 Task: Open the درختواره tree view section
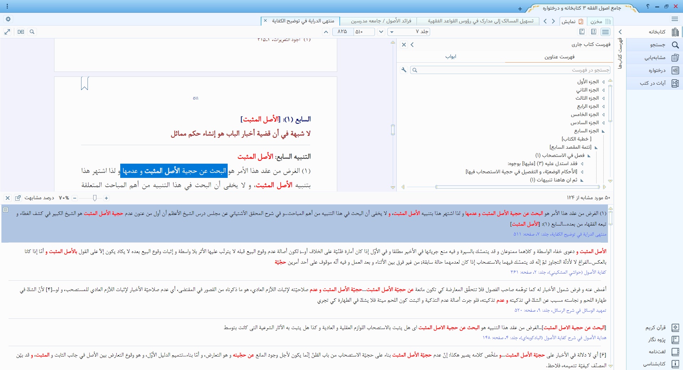coord(654,70)
